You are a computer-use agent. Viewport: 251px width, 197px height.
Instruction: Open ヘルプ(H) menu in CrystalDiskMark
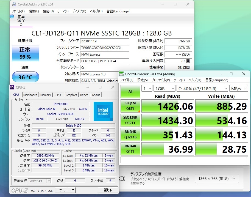click(195, 80)
